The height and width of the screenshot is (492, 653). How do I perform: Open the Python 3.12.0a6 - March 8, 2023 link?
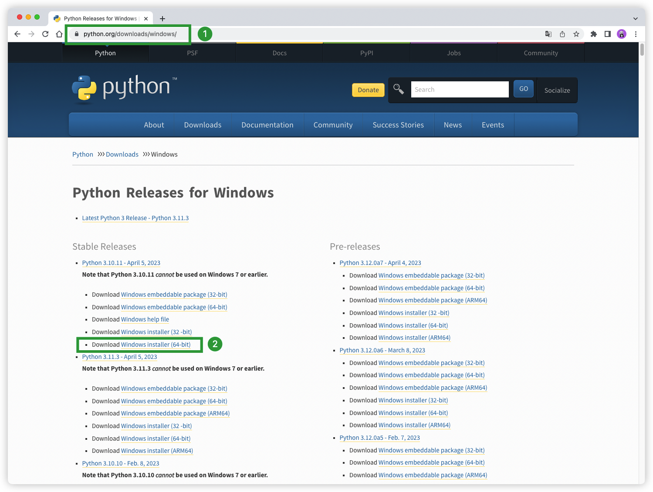click(382, 350)
